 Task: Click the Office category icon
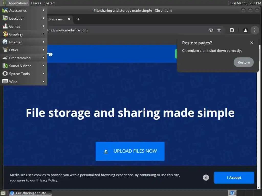pos(5,50)
